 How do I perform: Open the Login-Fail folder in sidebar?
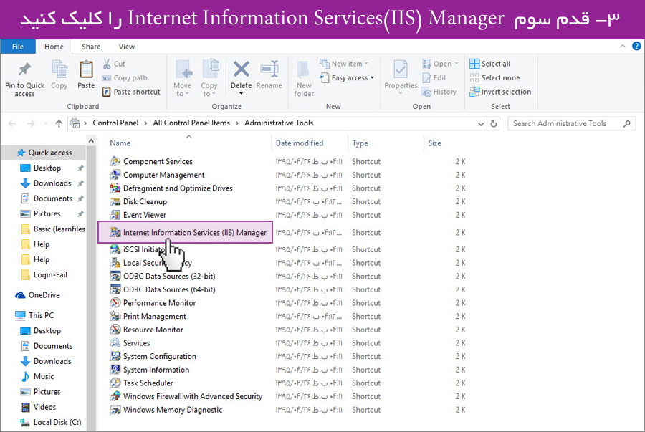point(44,274)
